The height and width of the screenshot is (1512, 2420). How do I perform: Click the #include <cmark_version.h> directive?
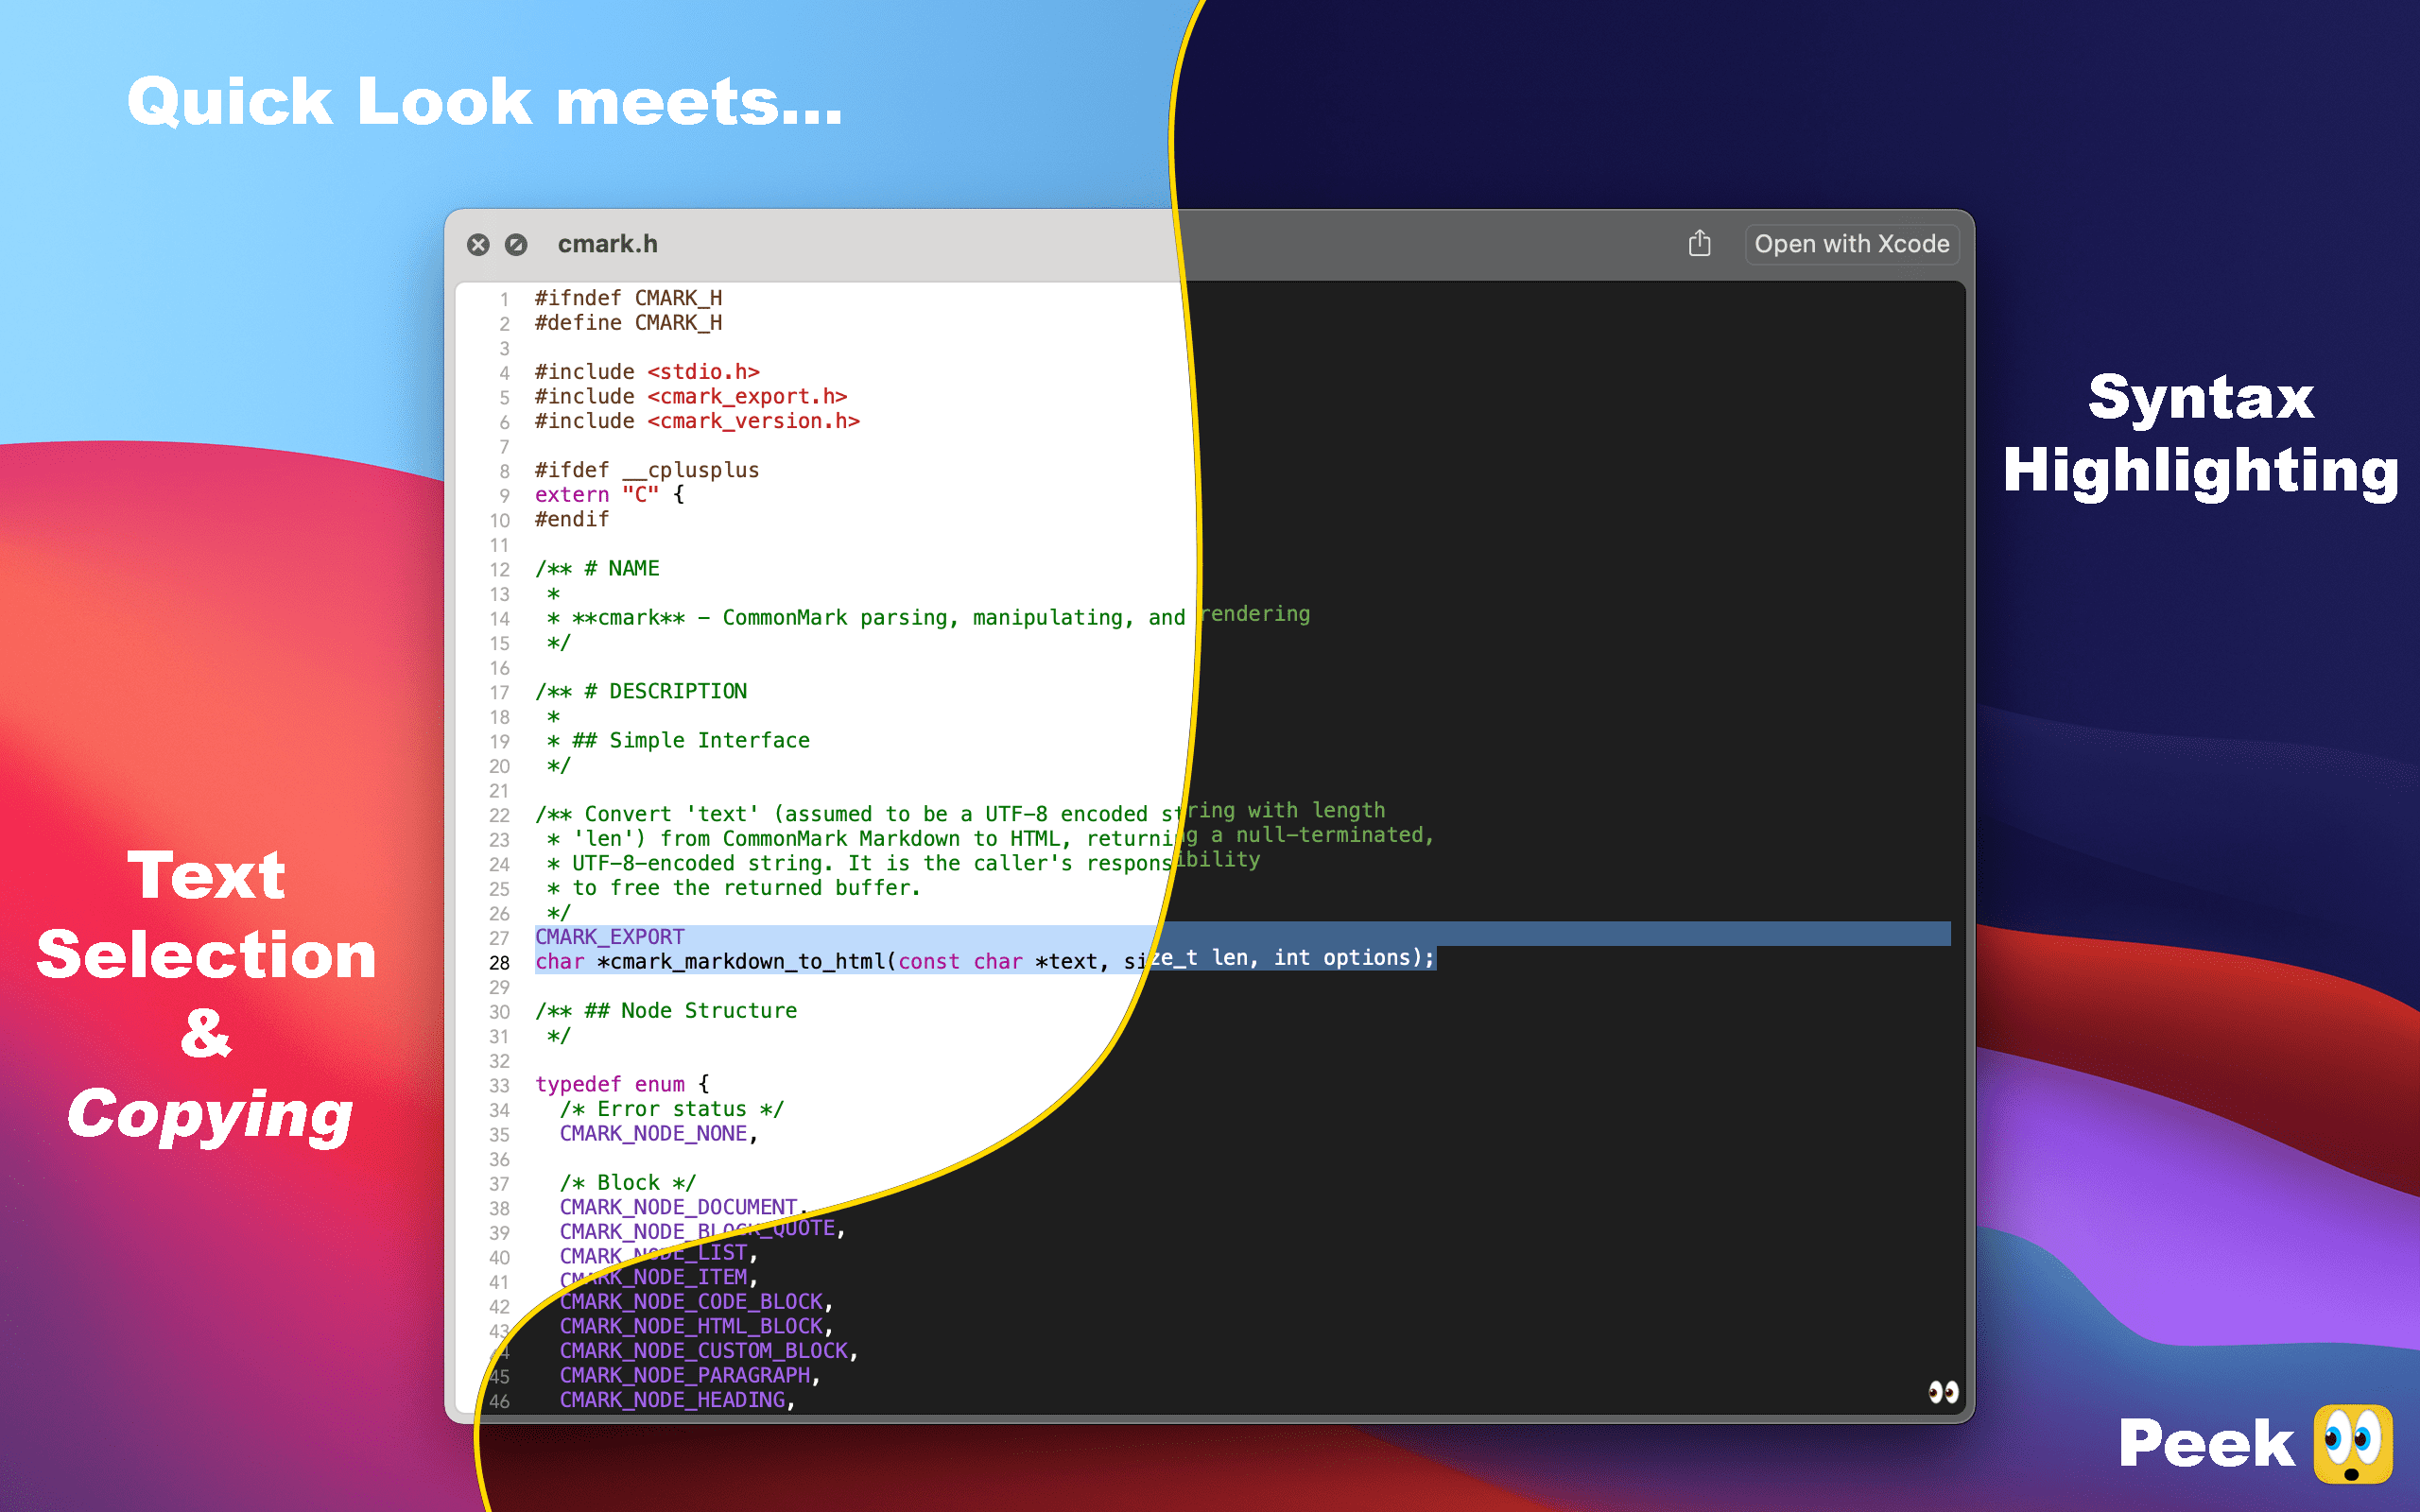(x=695, y=420)
